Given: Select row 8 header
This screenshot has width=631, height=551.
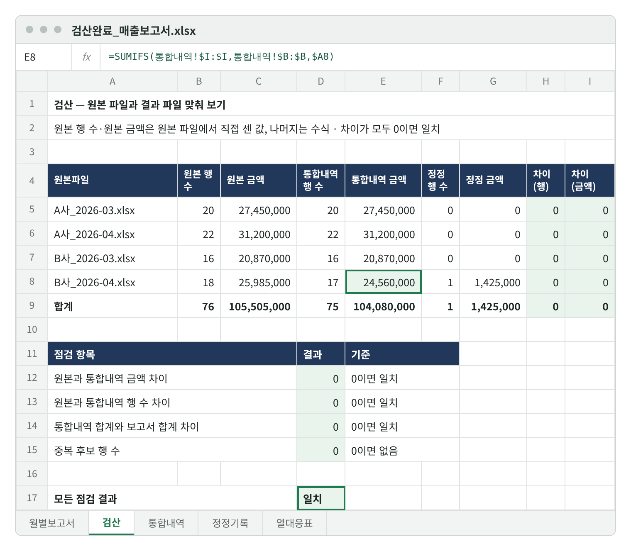Looking at the screenshot, I should (32, 282).
